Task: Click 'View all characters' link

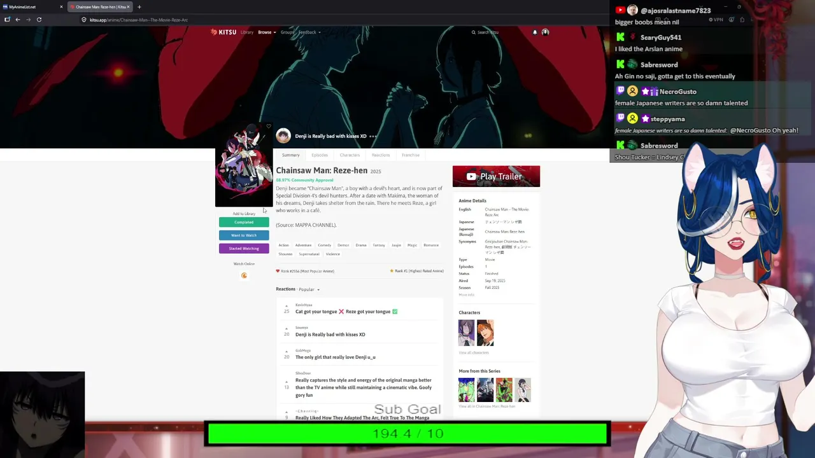Action: point(474,352)
